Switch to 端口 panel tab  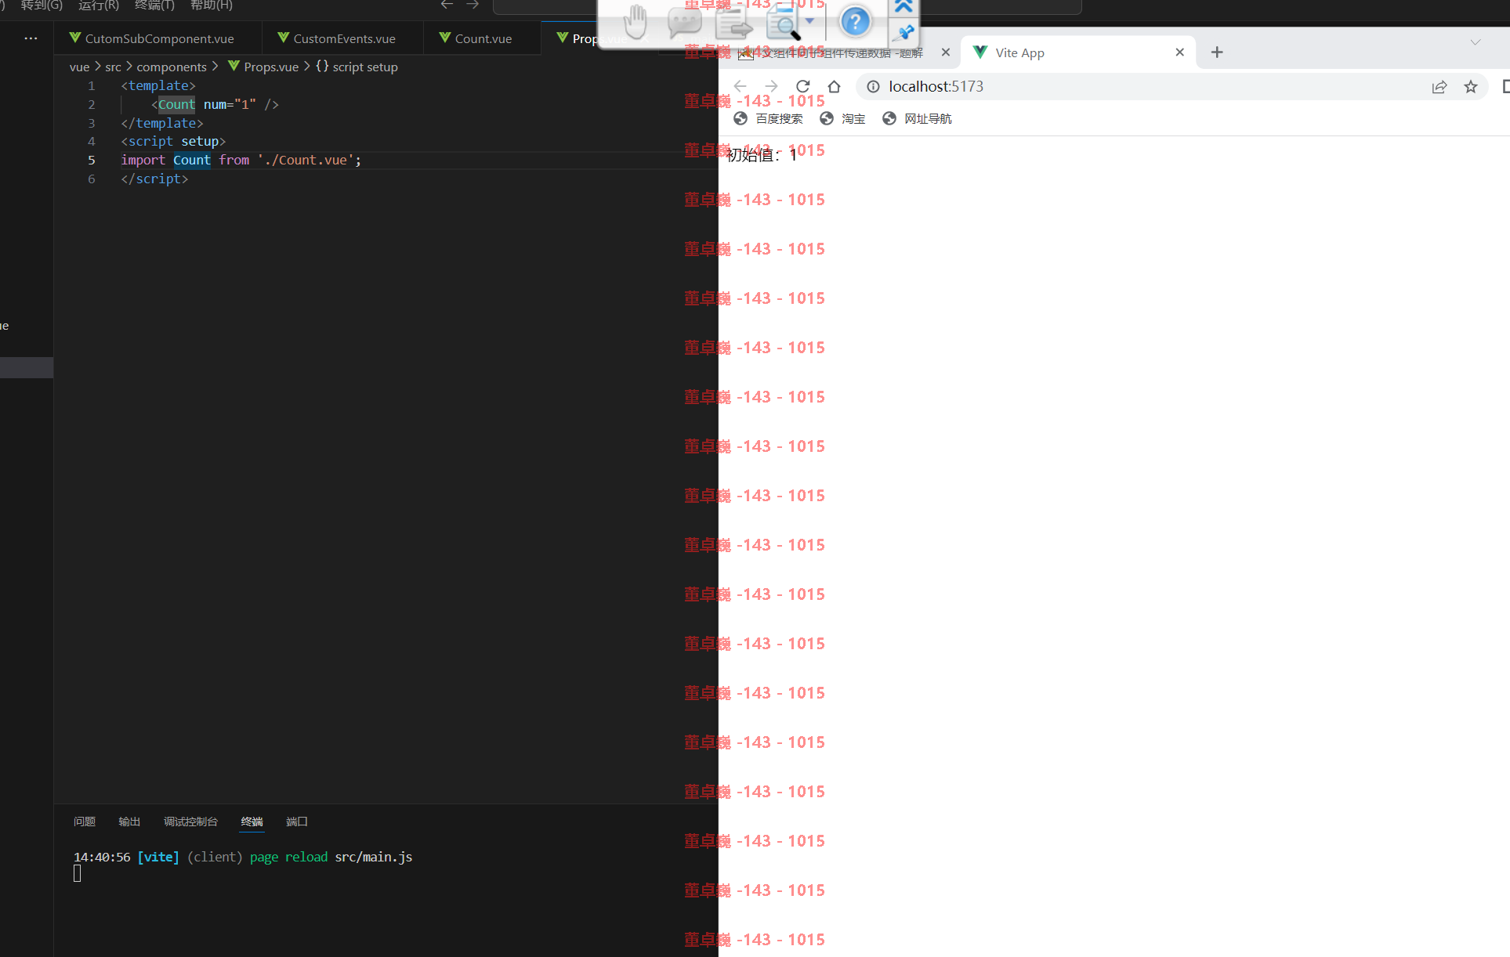tap(297, 822)
